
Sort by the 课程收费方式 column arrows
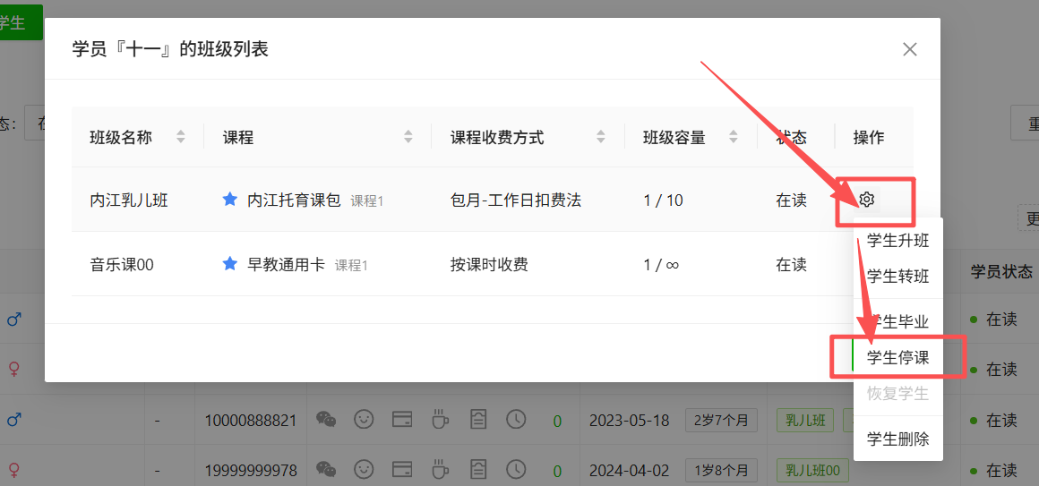click(x=601, y=137)
